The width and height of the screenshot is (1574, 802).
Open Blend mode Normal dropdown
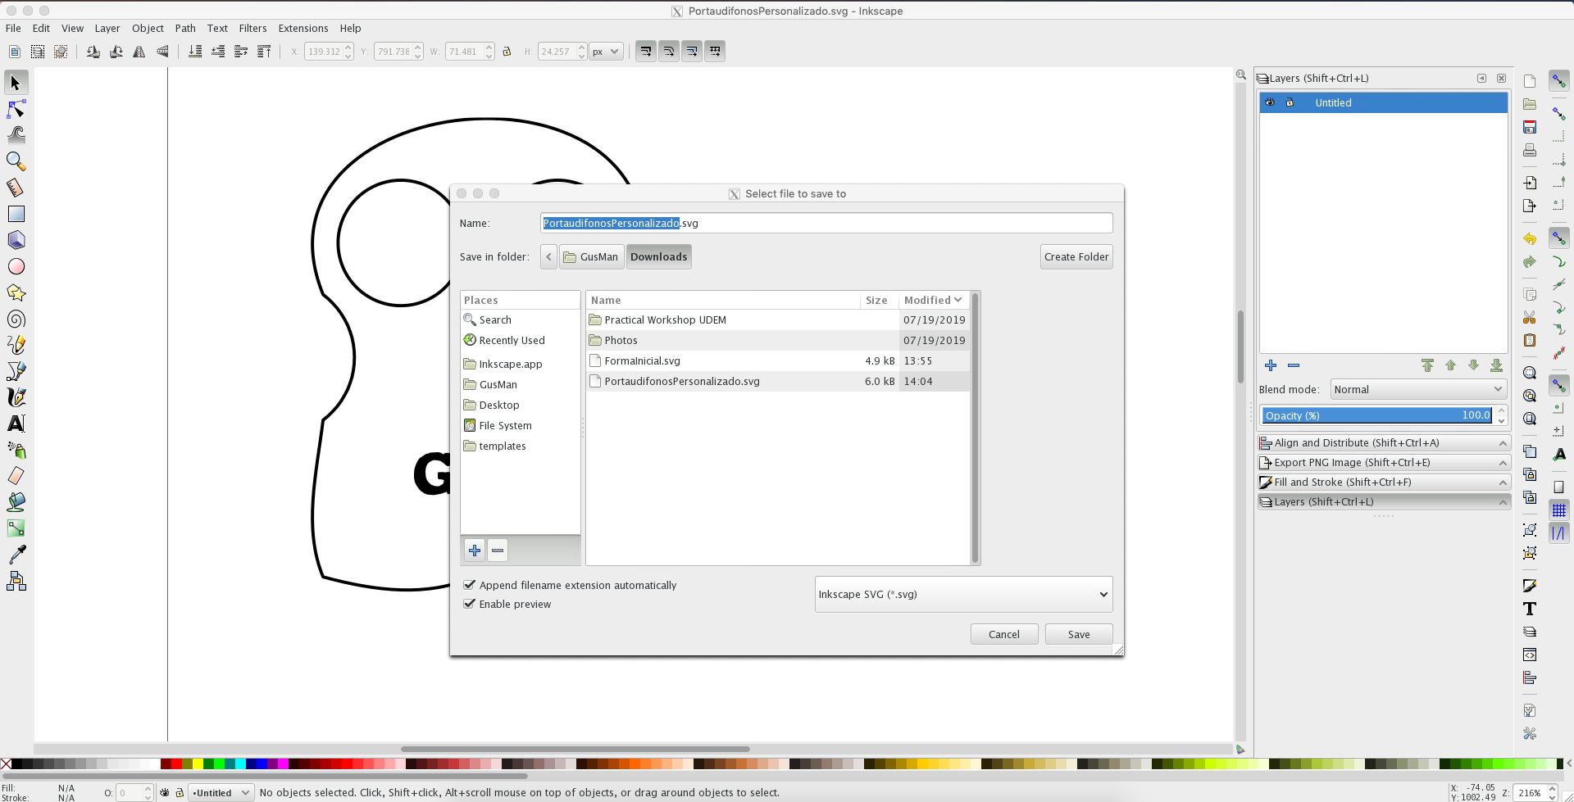tap(1418, 389)
